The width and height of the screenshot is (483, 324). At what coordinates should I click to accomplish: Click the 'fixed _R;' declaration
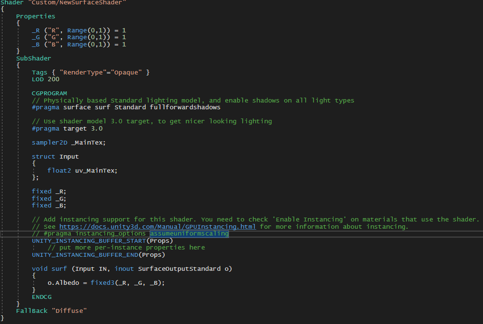tap(48, 191)
